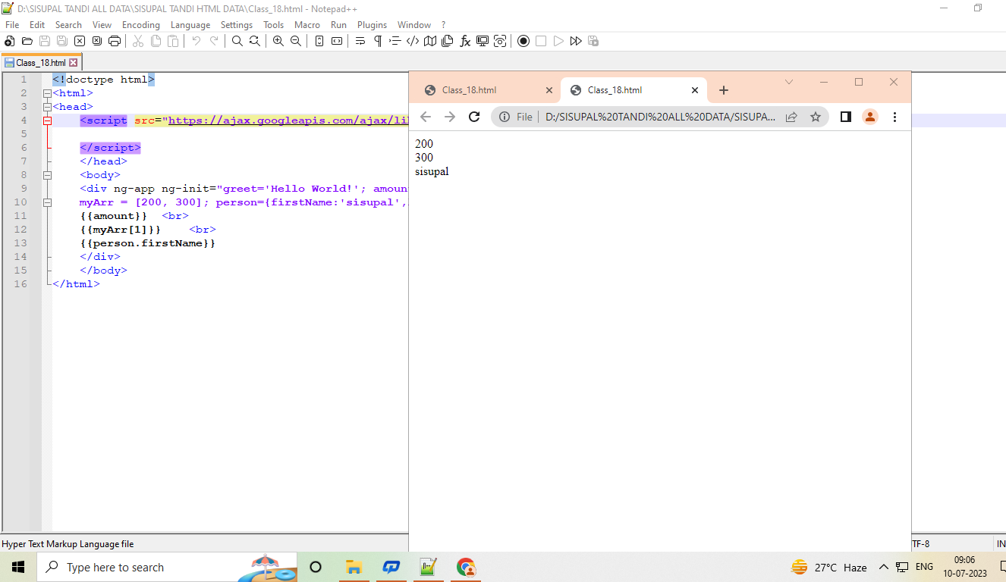Click the Zoom In toolbar icon
Viewport: 1006px width, 582px height.
click(278, 41)
